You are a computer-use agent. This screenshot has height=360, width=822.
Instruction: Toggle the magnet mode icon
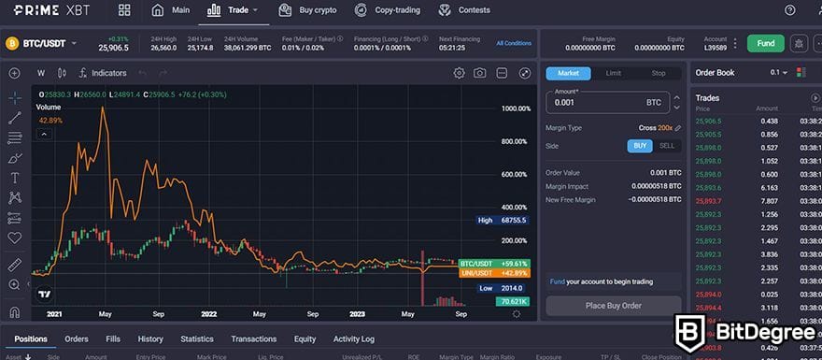pyautogui.click(x=15, y=312)
